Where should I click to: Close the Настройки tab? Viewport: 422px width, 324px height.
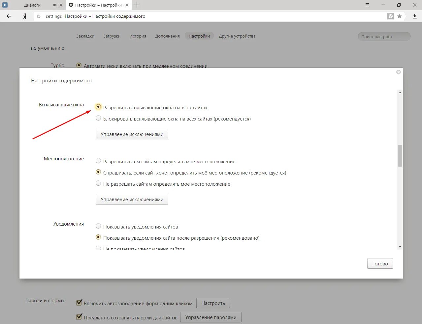(x=127, y=5)
